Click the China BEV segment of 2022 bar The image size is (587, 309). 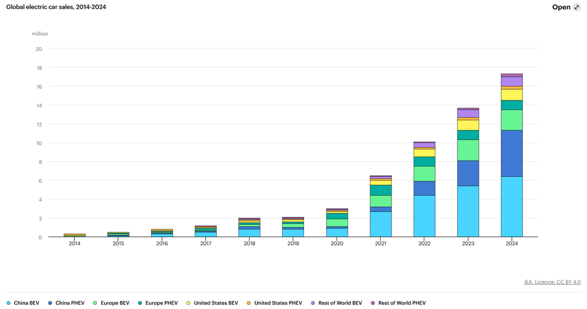[424, 216]
